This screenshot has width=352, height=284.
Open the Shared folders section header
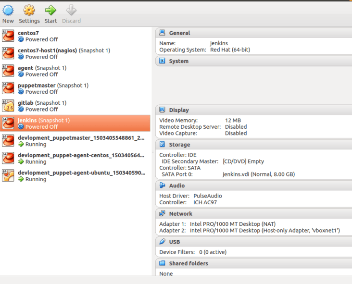254,263
